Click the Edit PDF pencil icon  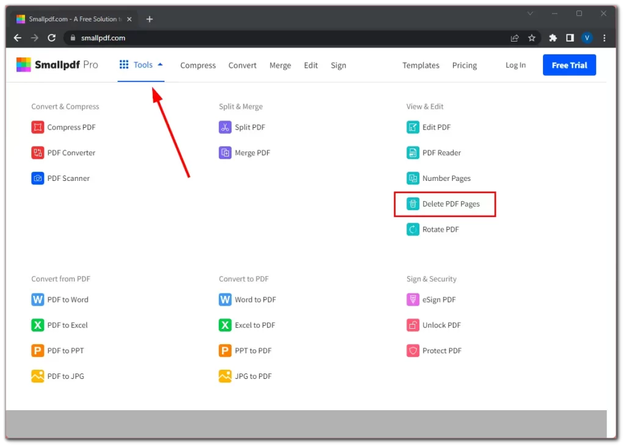click(413, 127)
